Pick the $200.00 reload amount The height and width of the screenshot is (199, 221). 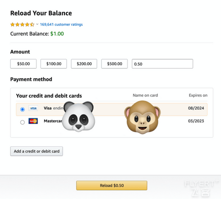click(x=84, y=64)
